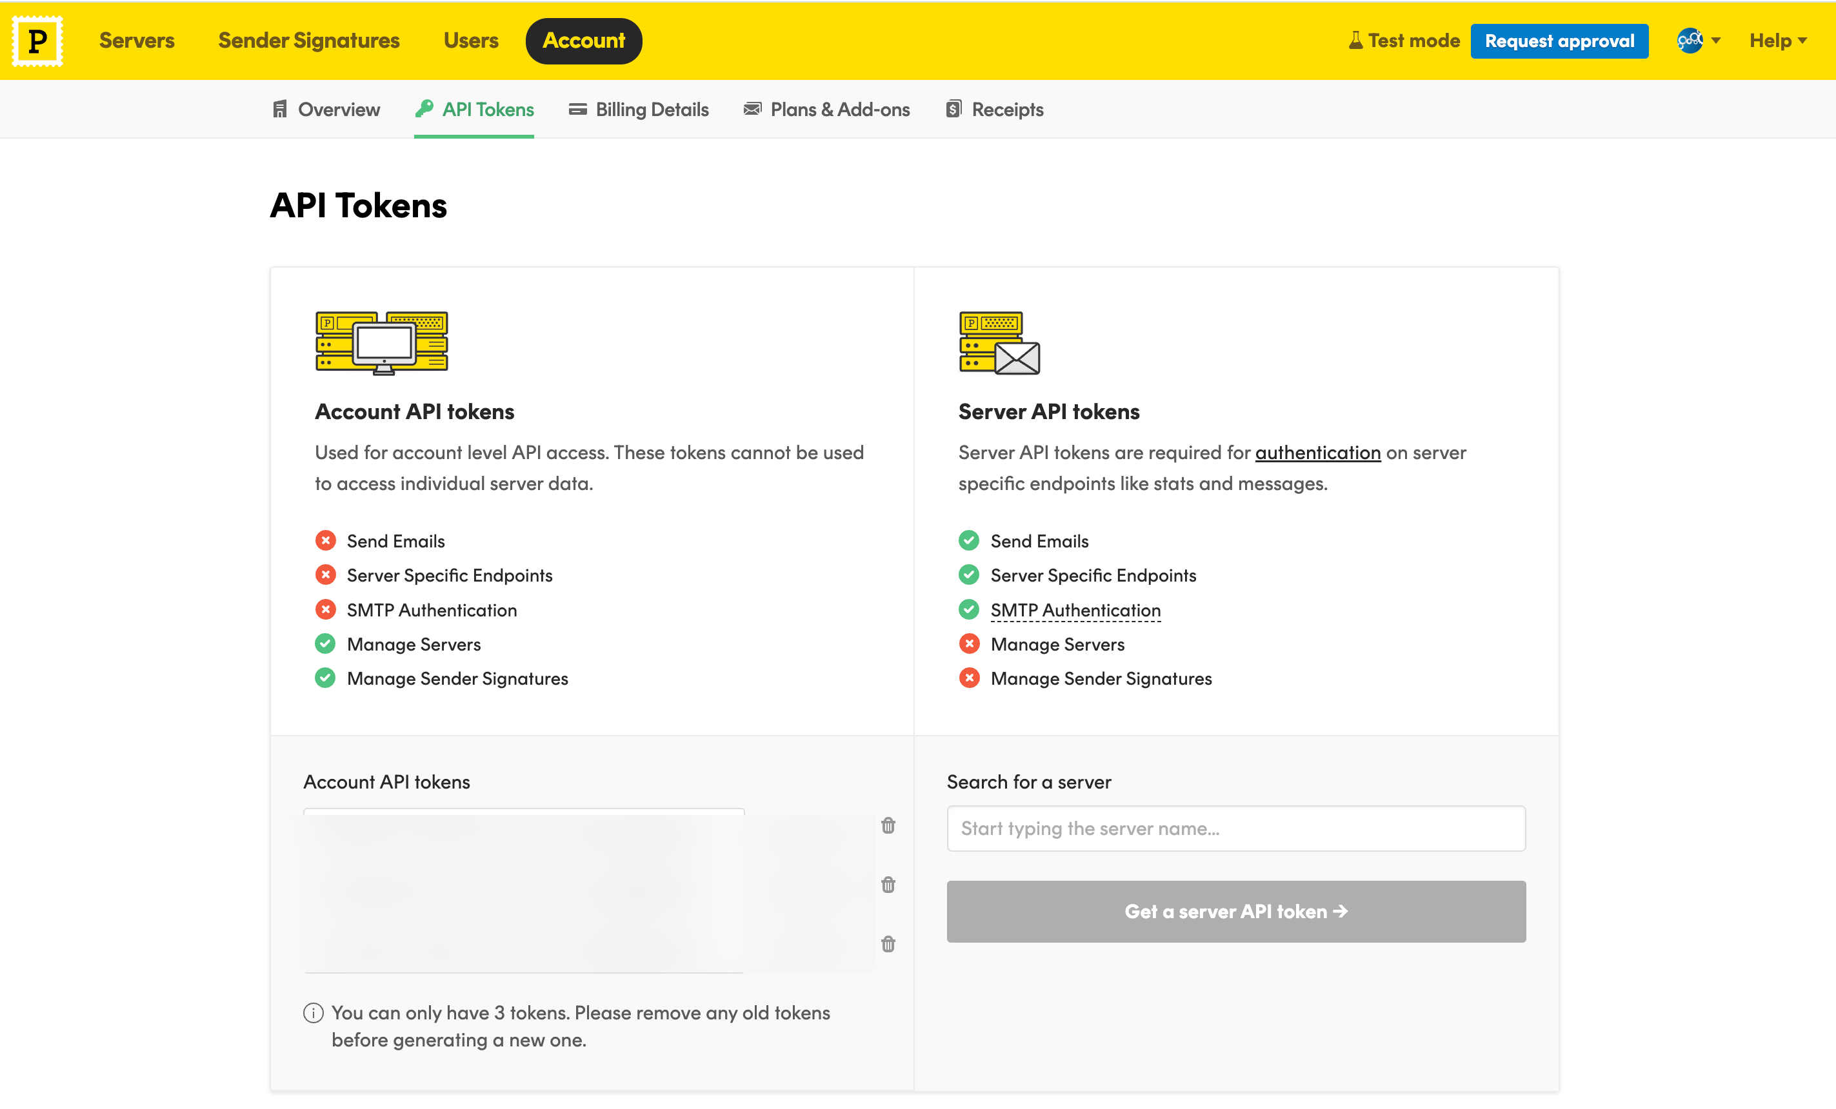Image resolution: width=1836 pixels, height=1109 pixels.
Task: Click the Postmark logo icon
Action: pos(37,41)
